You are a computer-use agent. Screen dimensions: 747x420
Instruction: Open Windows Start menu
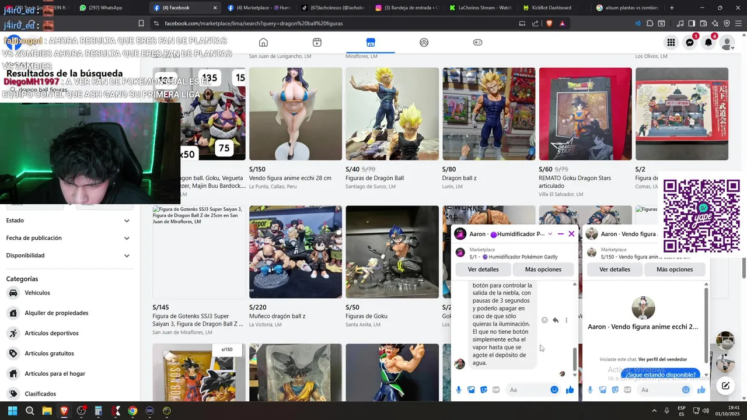12,411
